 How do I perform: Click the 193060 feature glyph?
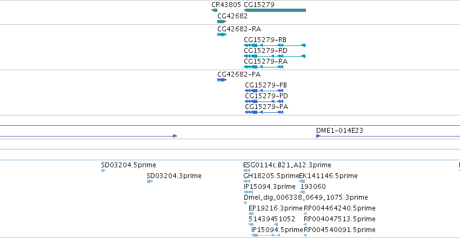pyautogui.click(x=303, y=192)
